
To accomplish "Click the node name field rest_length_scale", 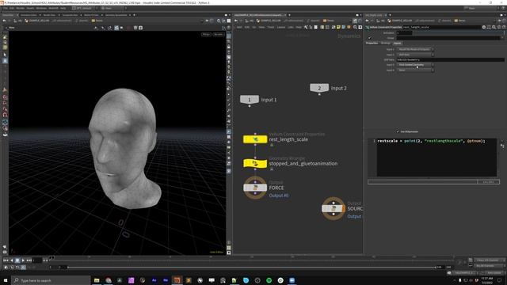I will [x=442, y=27].
